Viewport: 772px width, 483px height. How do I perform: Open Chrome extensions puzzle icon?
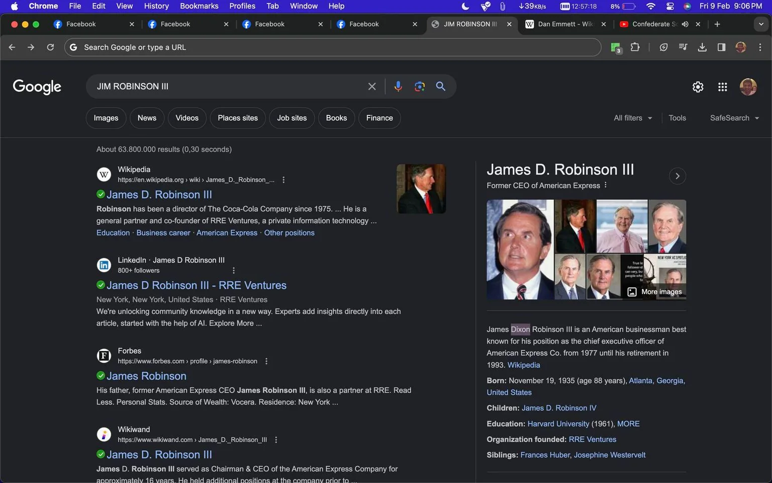[x=635, y=47]
